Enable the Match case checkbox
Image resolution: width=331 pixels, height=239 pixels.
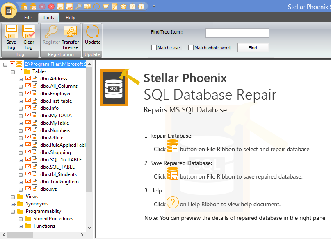(154, 48)
